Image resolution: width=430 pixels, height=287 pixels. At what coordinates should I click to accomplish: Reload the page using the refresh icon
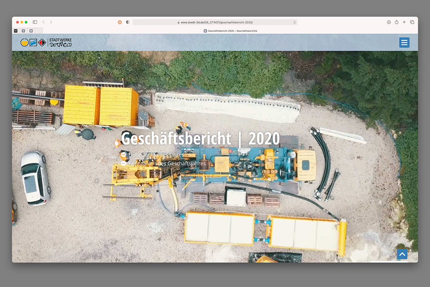[x=295, y=22]
